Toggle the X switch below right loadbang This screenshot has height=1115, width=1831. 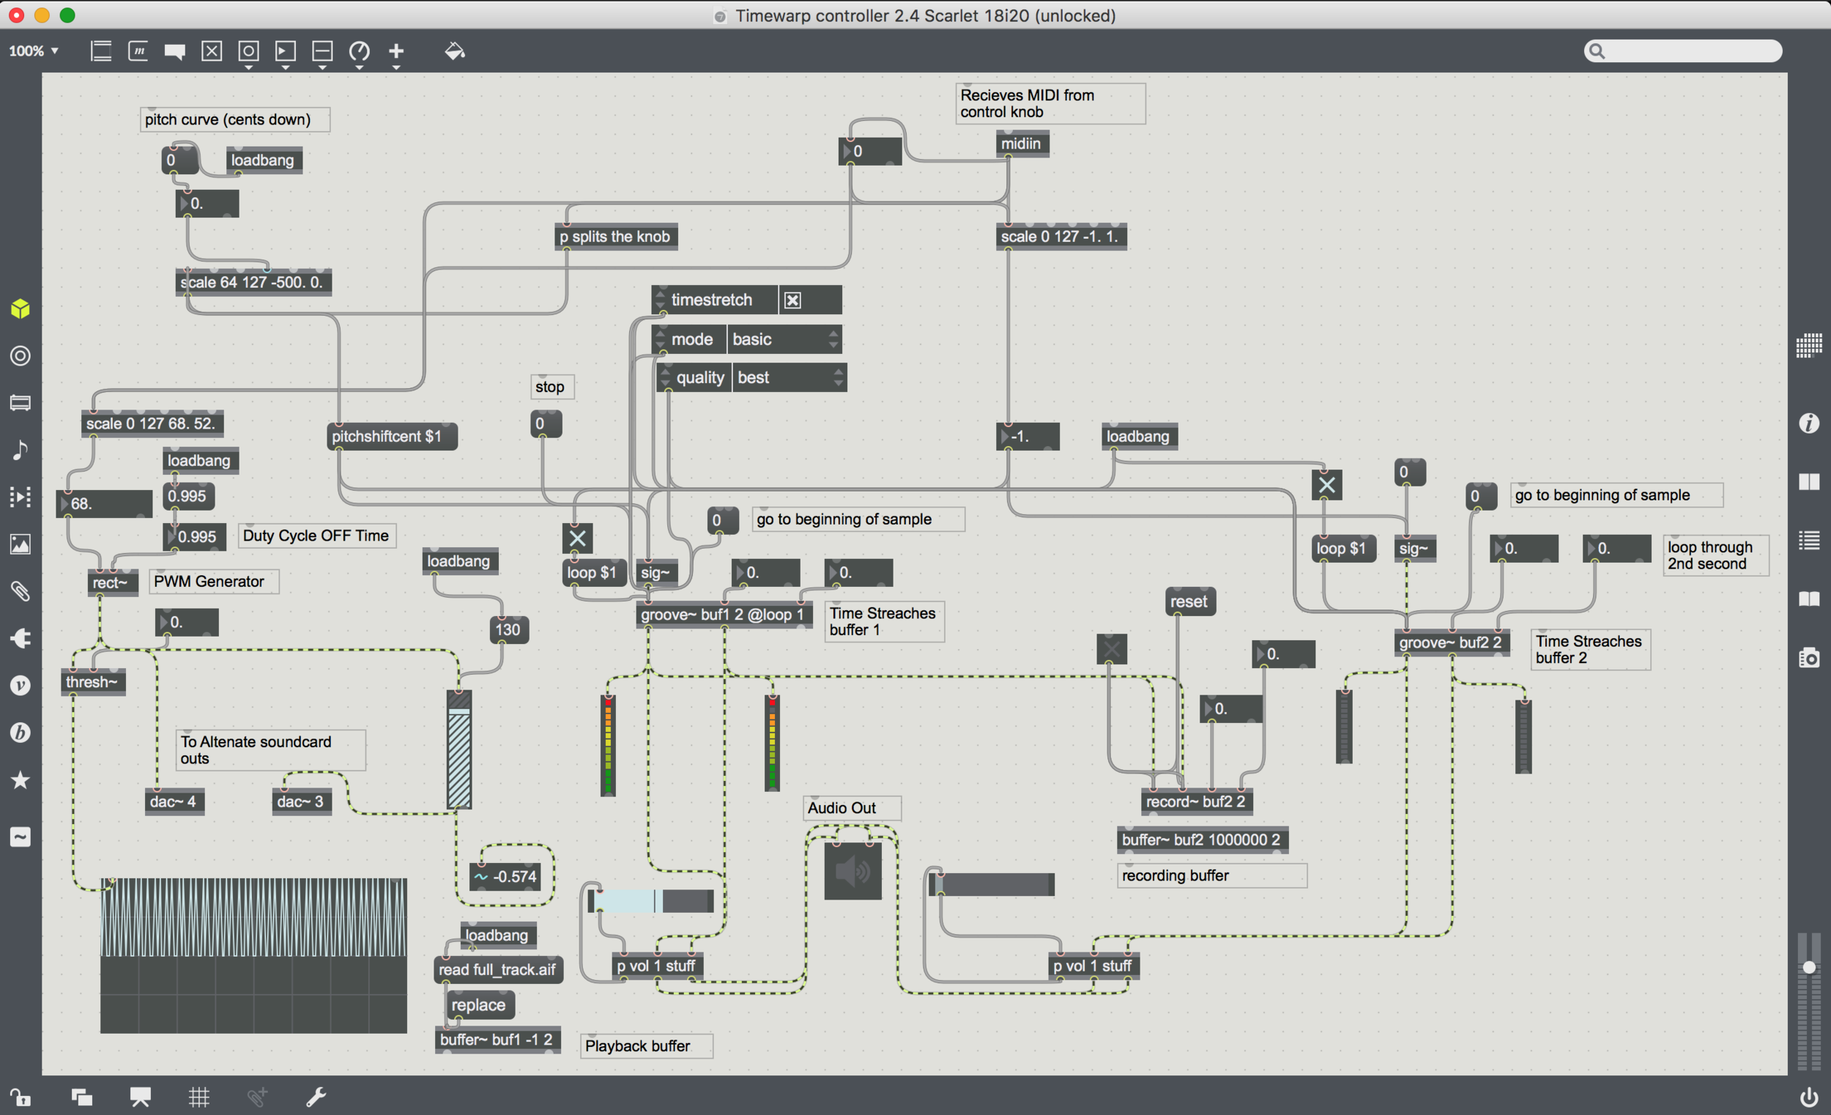tap(1326, 486)
